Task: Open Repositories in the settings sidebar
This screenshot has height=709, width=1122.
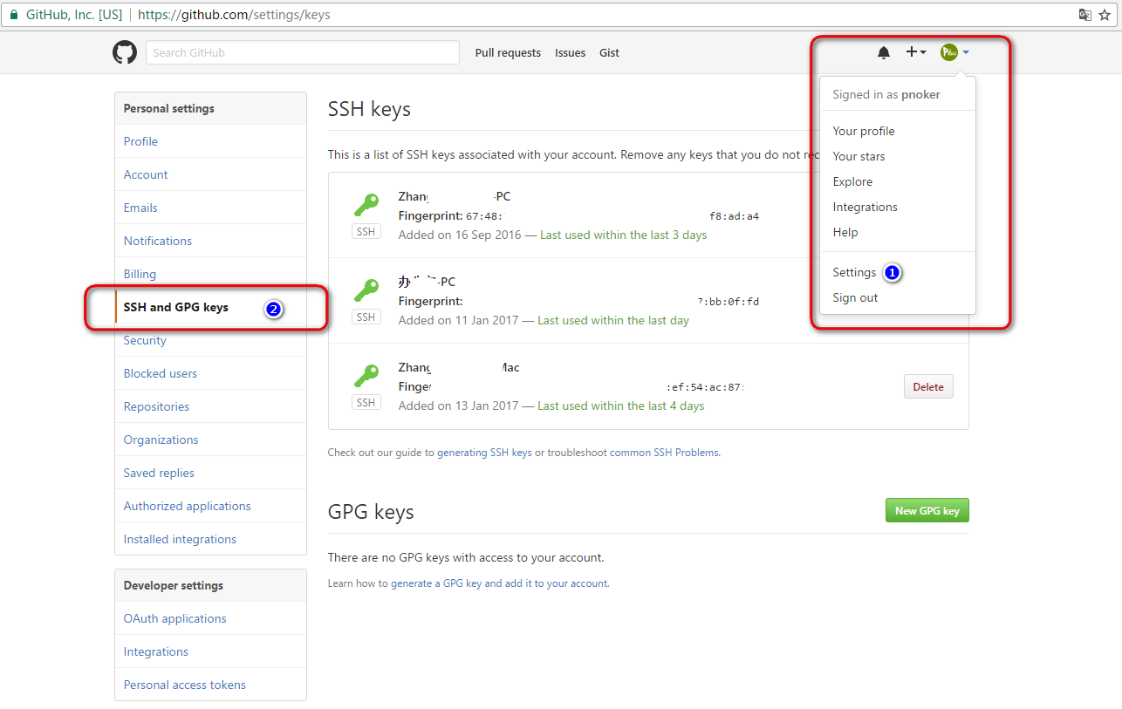Action: click(210, 406)
